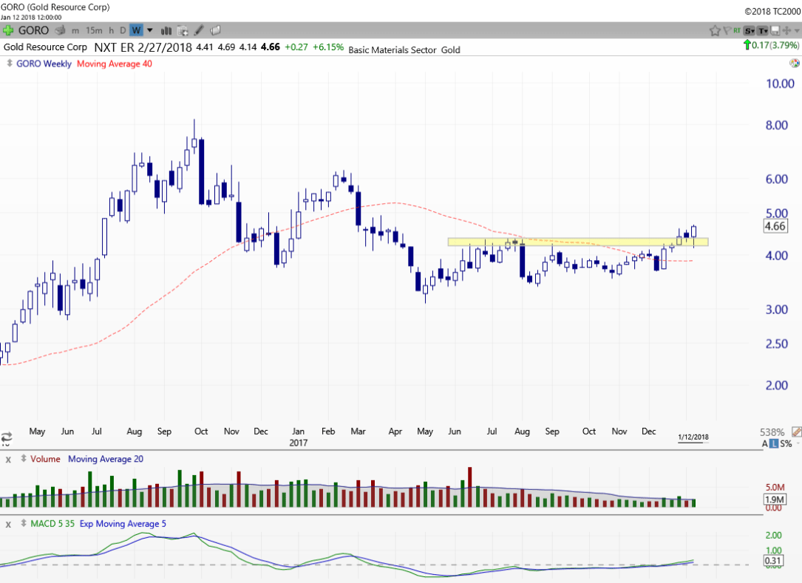This screenshot has width=802, height=583.
Task: Open the chart color palette icon
Action: pyautogui.click(x=794, y=64)
